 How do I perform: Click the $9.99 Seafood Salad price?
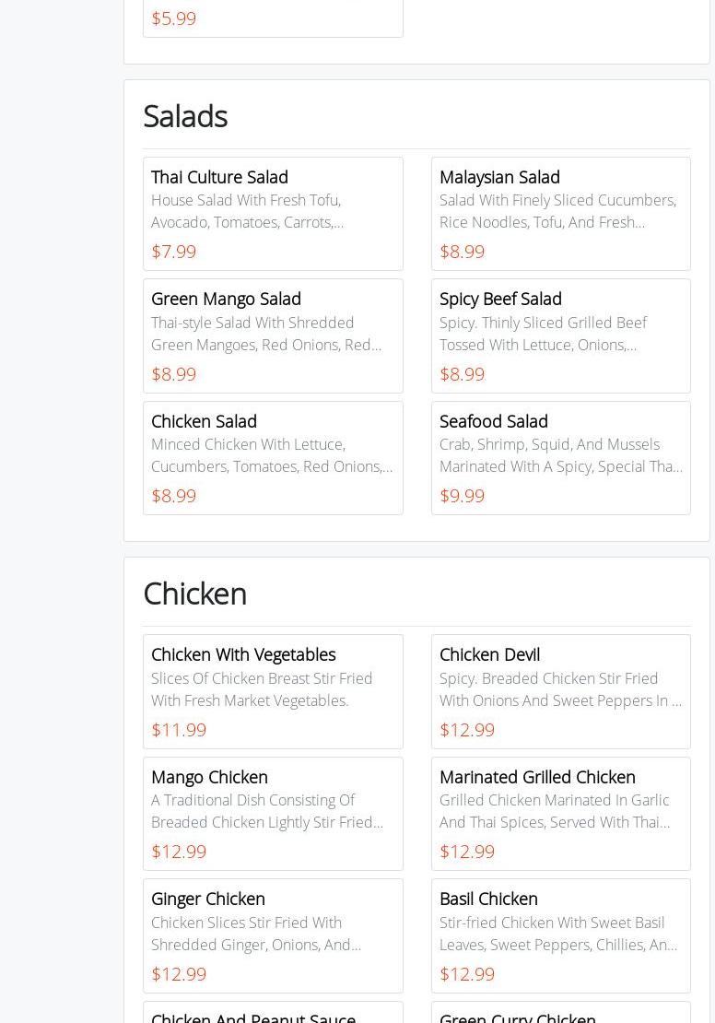pyautogui.click(x=462, y=496)
